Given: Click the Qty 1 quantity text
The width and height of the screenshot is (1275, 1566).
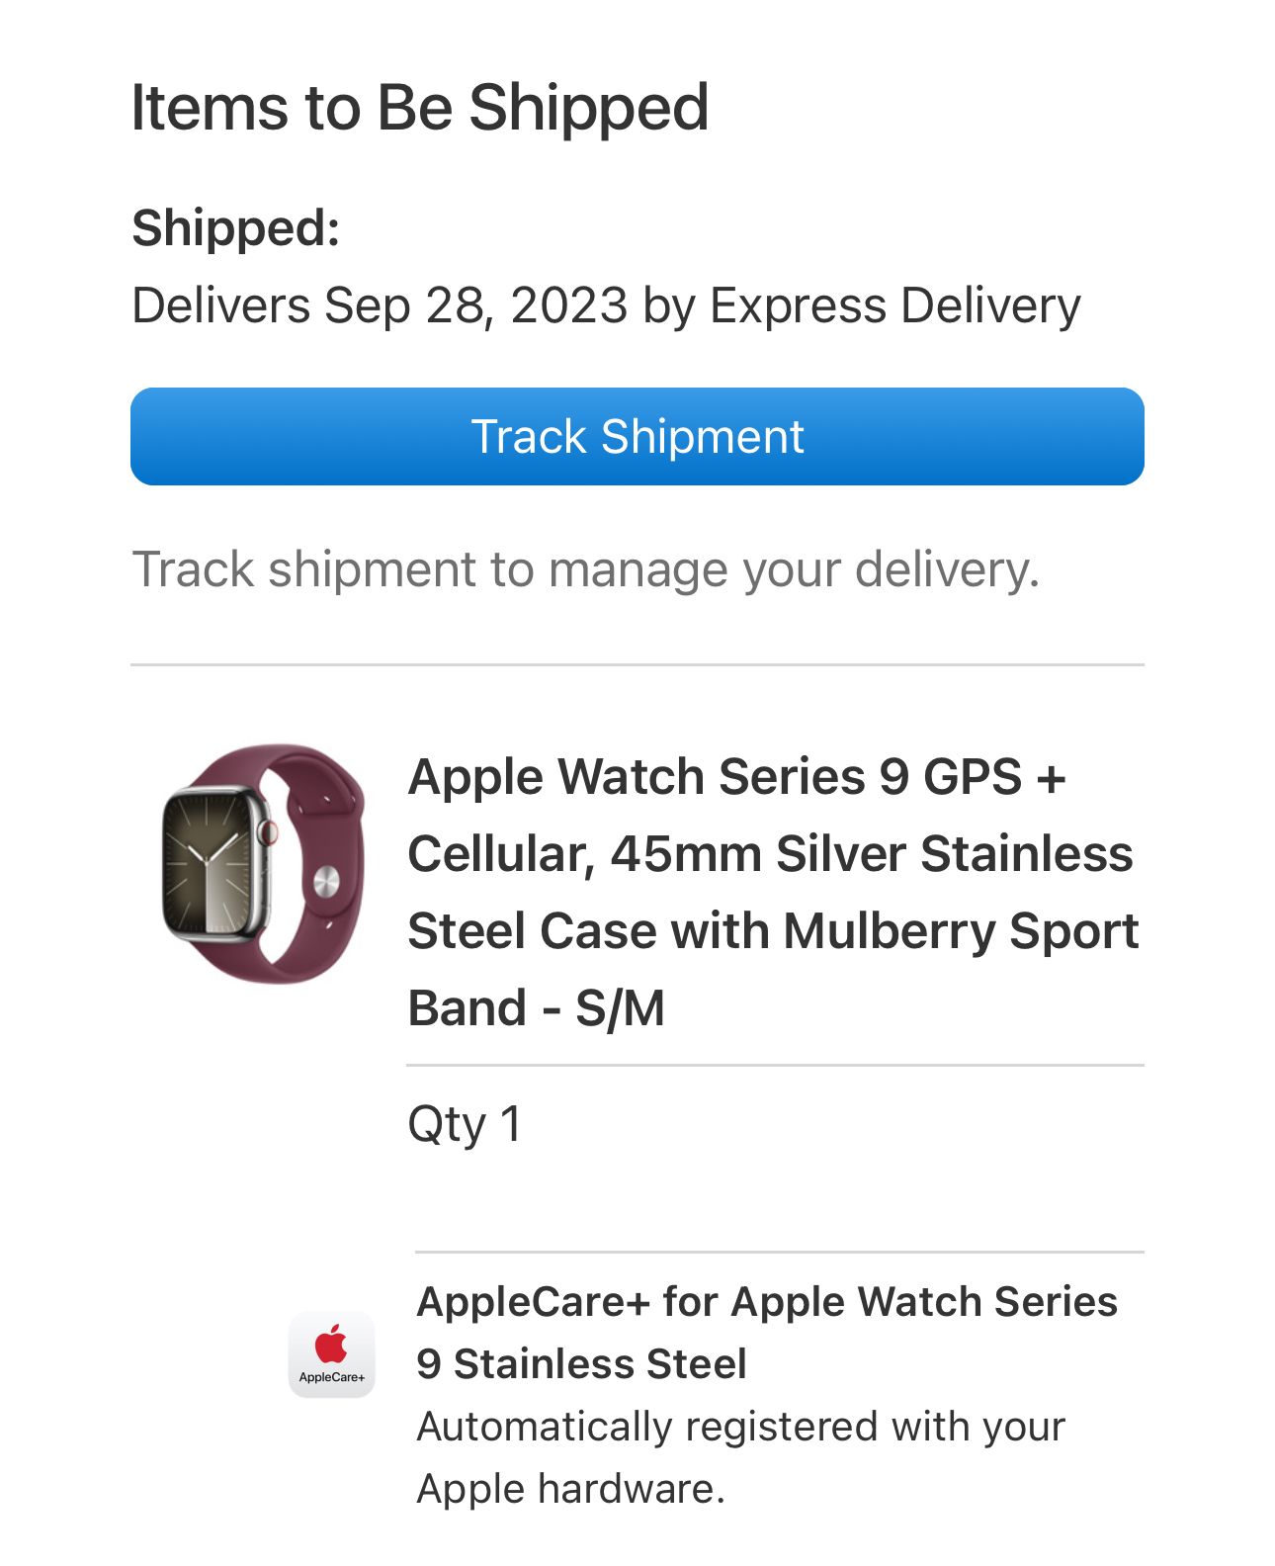Looking at the screenshot, I should point(465,1124).
